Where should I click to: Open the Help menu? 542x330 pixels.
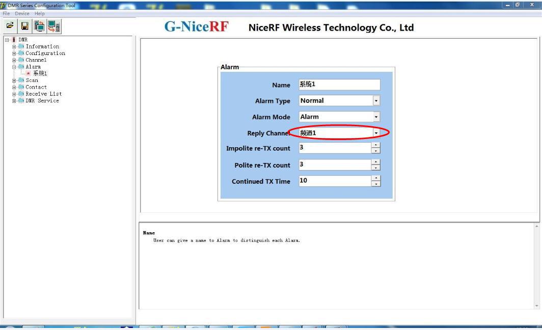39,13
